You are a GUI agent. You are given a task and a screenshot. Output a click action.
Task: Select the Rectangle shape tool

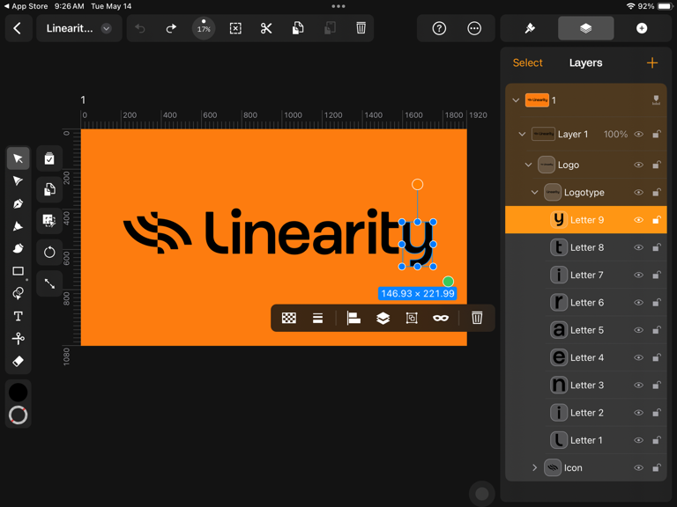pyautogui.click(x=19, y=271)
